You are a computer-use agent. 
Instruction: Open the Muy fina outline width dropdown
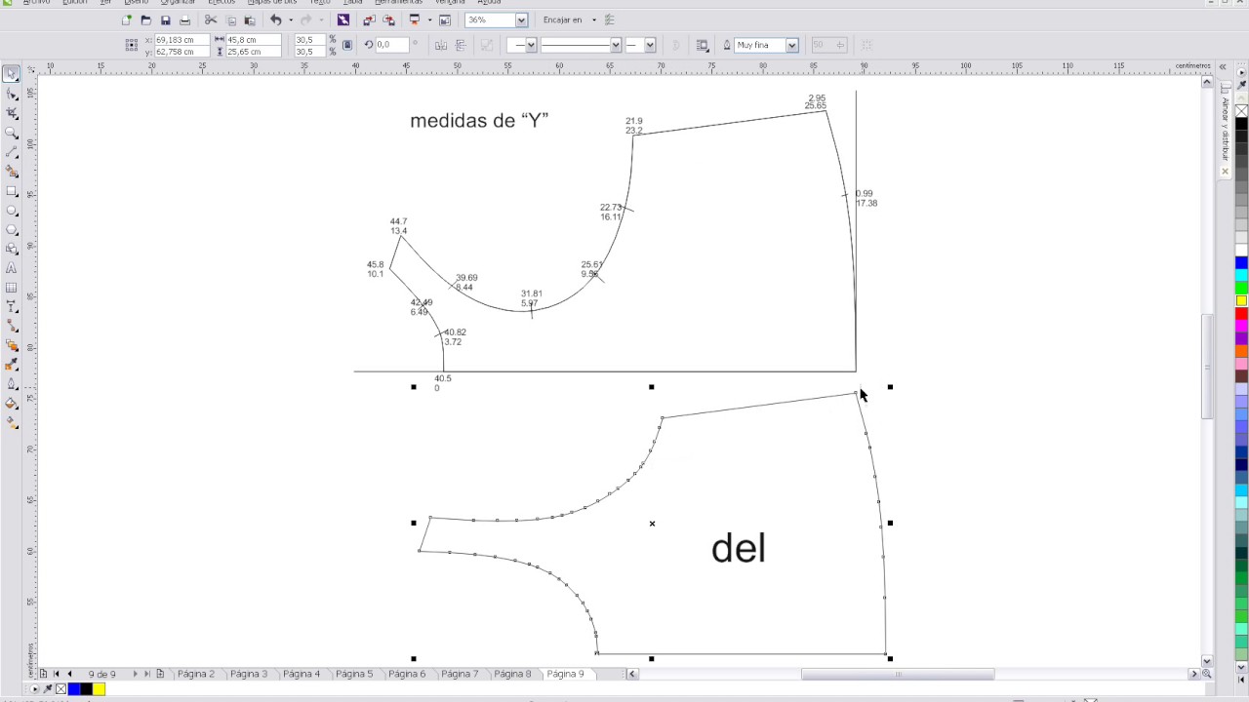[x=791, y=45]
